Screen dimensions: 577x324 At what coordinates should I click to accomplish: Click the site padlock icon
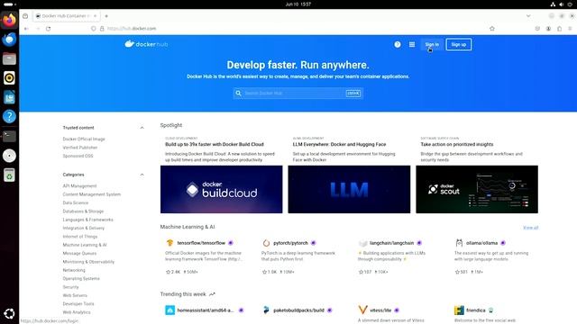[102, 29]
